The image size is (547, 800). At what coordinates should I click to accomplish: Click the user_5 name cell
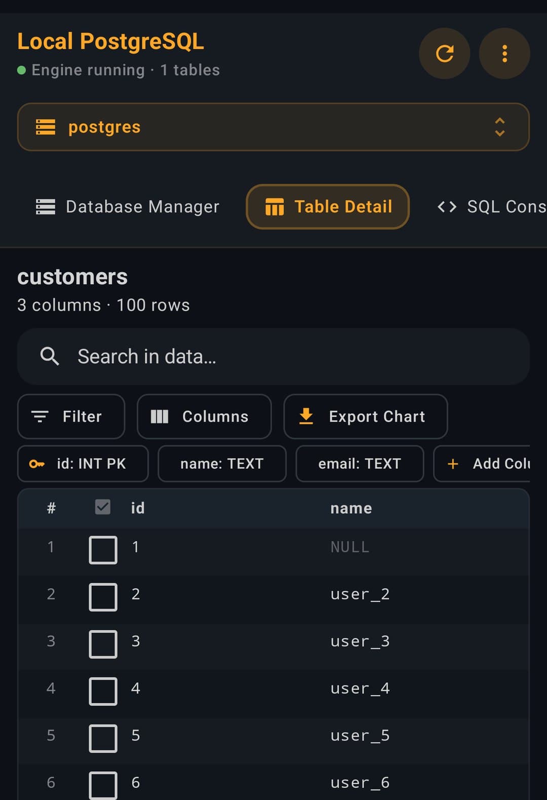(x=360, y=735)
